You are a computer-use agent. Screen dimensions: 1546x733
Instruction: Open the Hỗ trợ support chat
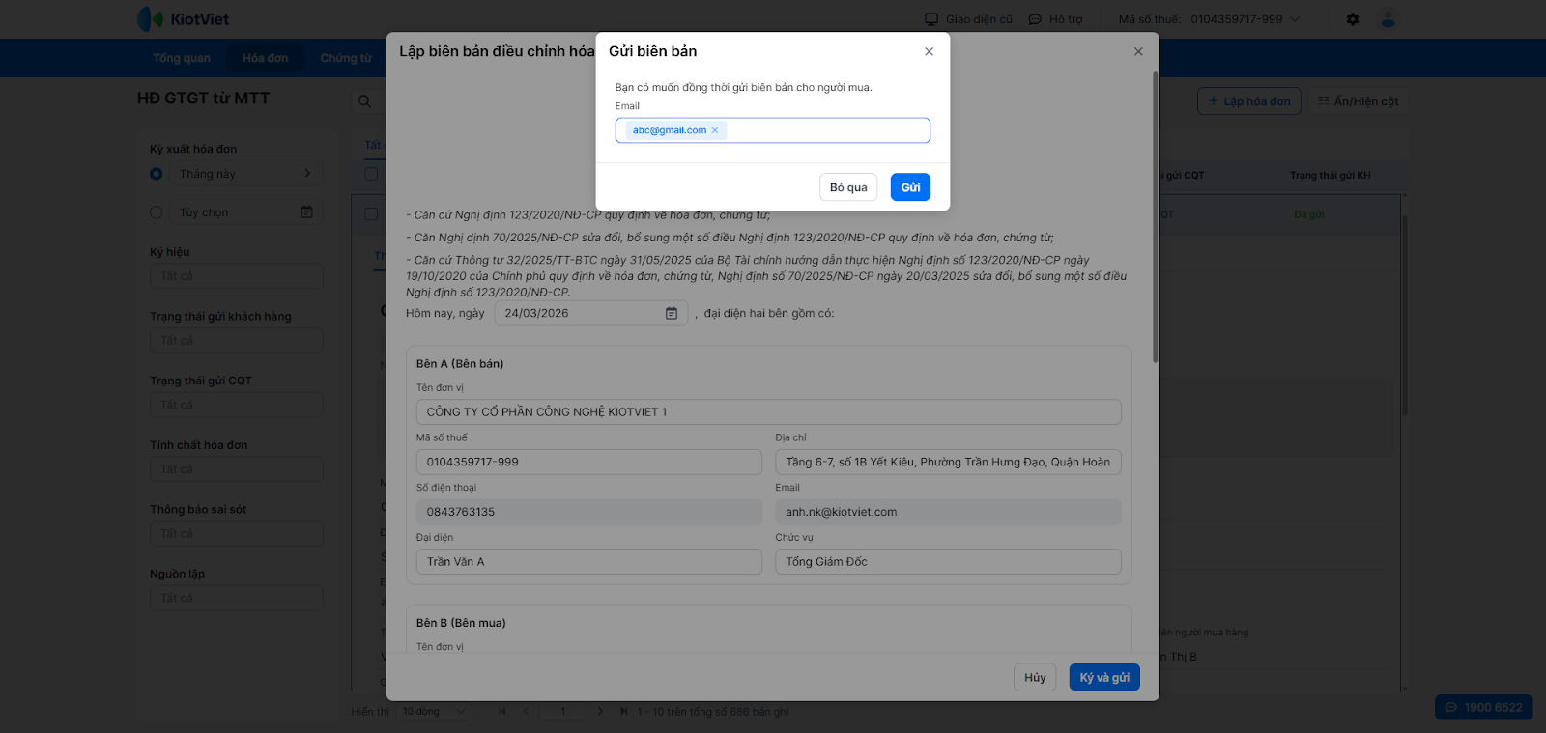tap(1055, 19)
